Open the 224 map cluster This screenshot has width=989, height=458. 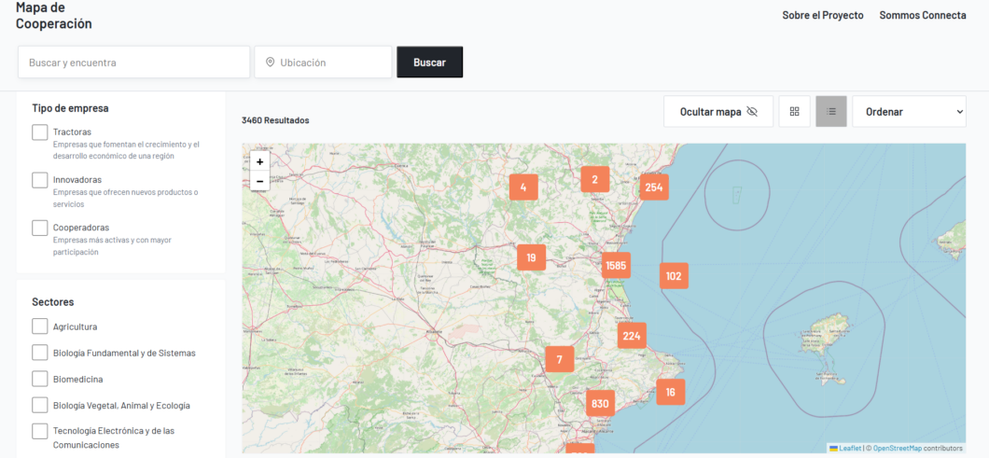(x=632, y=336)
